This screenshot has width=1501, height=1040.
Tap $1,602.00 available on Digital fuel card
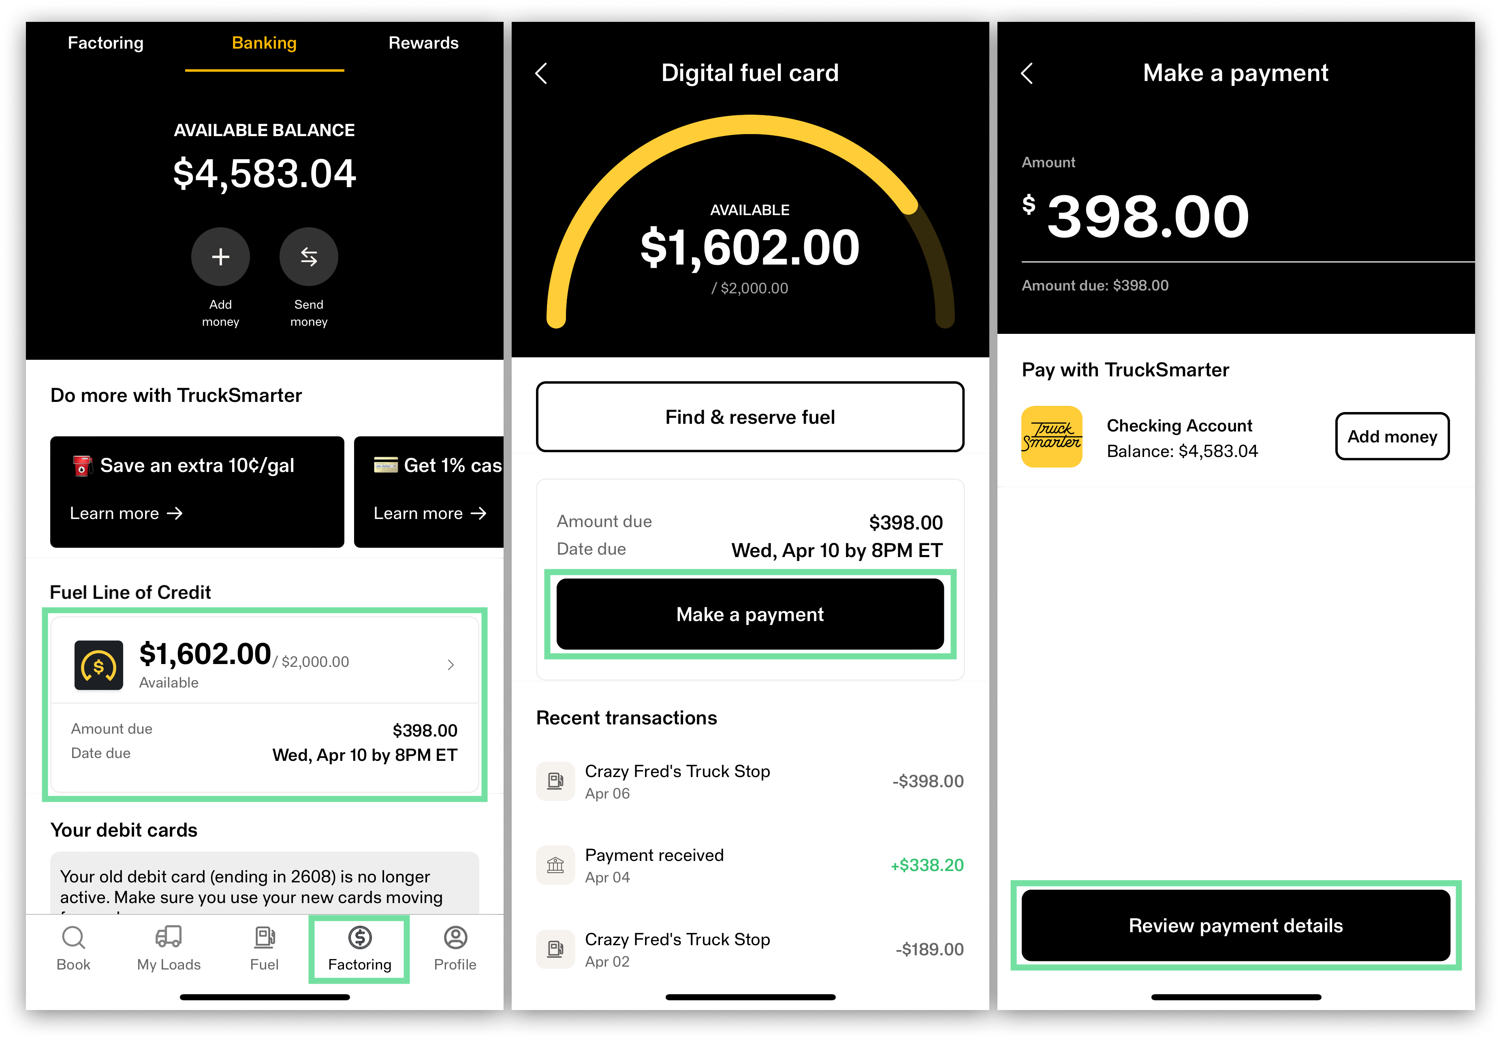coord(750,248)
